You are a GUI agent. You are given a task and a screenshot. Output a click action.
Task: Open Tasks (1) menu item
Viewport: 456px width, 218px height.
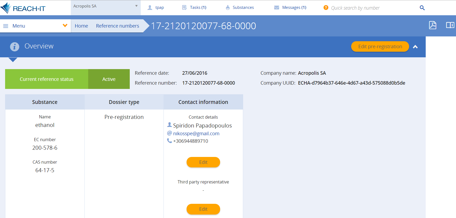198,7
